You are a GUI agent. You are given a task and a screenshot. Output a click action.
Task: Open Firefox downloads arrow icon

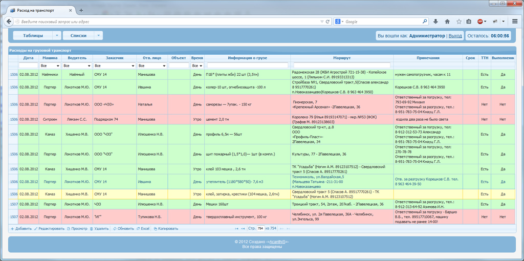[435, 21]
